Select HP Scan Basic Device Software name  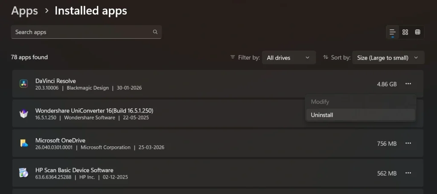pos(74,170)
